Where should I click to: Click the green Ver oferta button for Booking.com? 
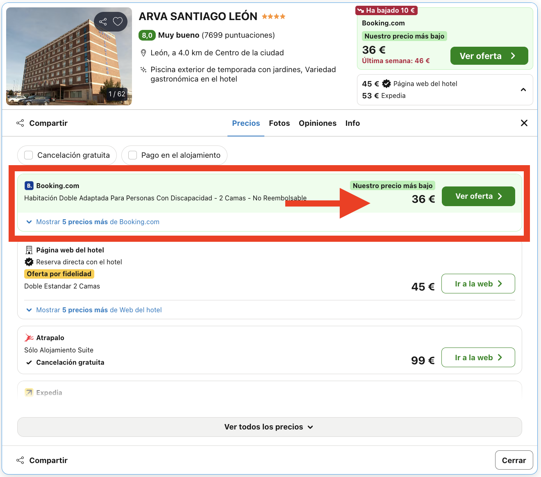point(478,196)
